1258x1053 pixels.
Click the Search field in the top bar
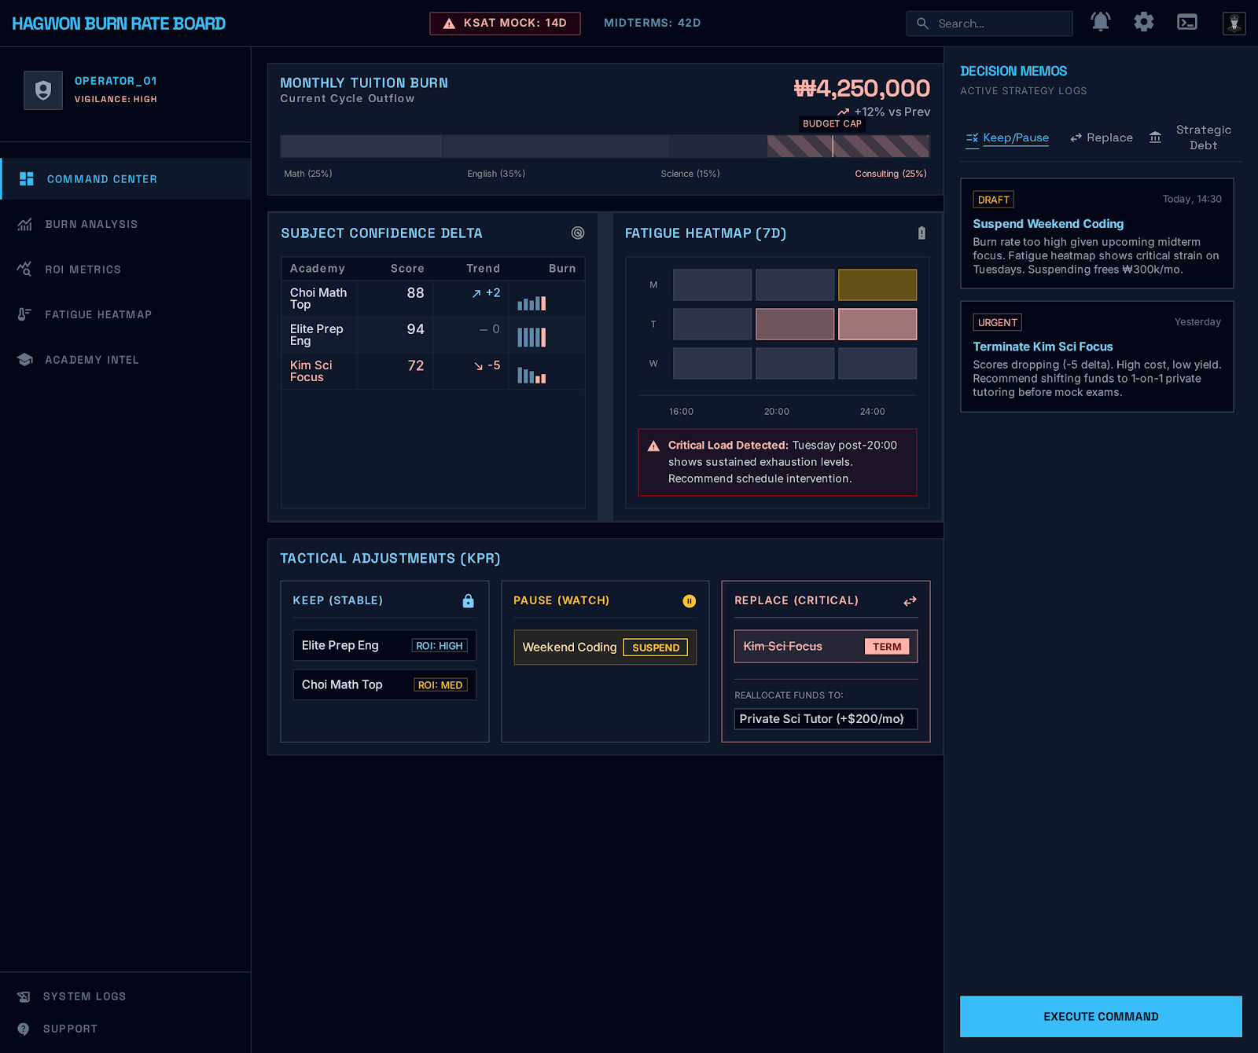click(x=989, y=23)
